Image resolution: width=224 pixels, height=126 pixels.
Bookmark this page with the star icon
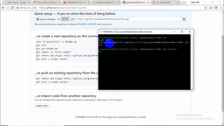(x=205, y=8)
